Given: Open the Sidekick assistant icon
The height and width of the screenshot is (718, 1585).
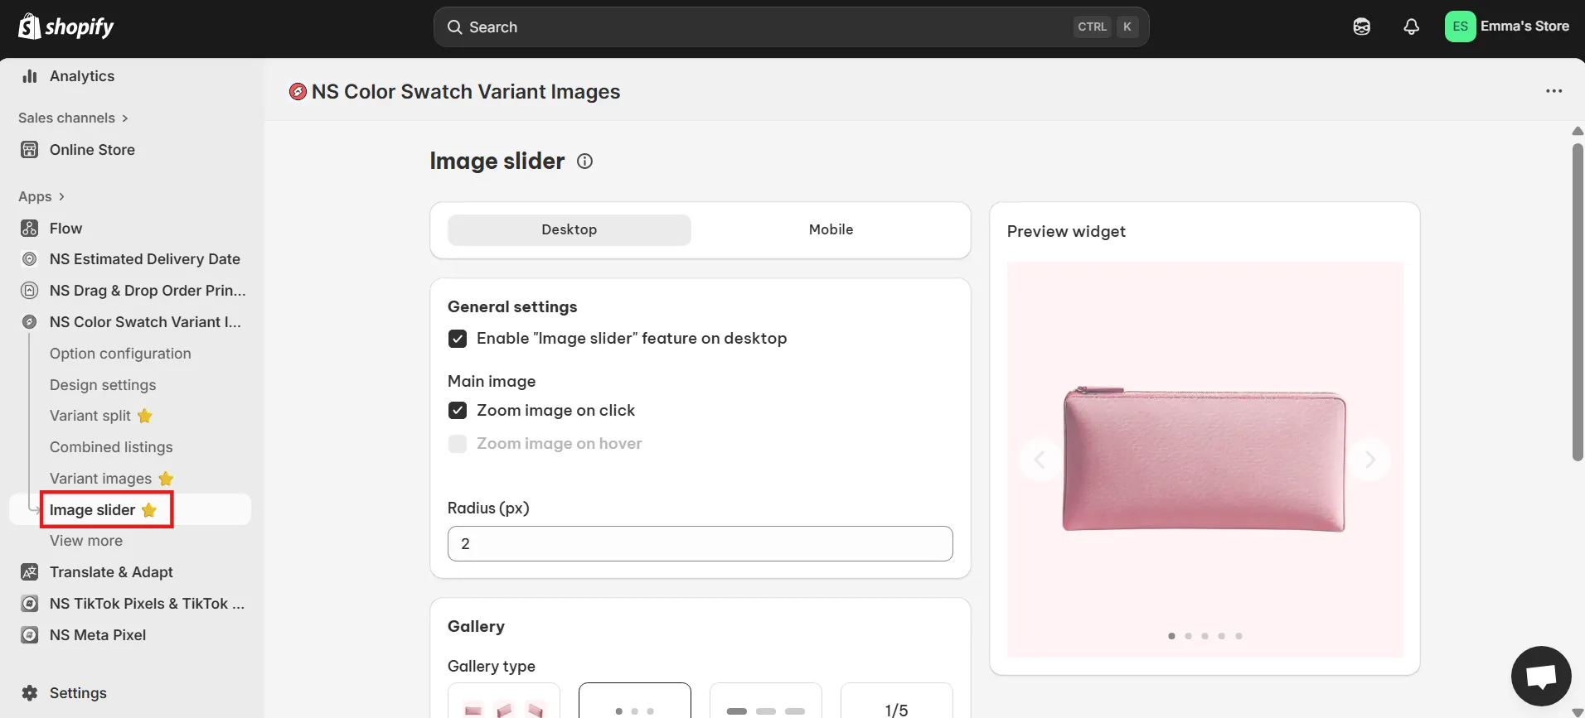Looking at the screenshot, I should click(x=1361, y=27).
